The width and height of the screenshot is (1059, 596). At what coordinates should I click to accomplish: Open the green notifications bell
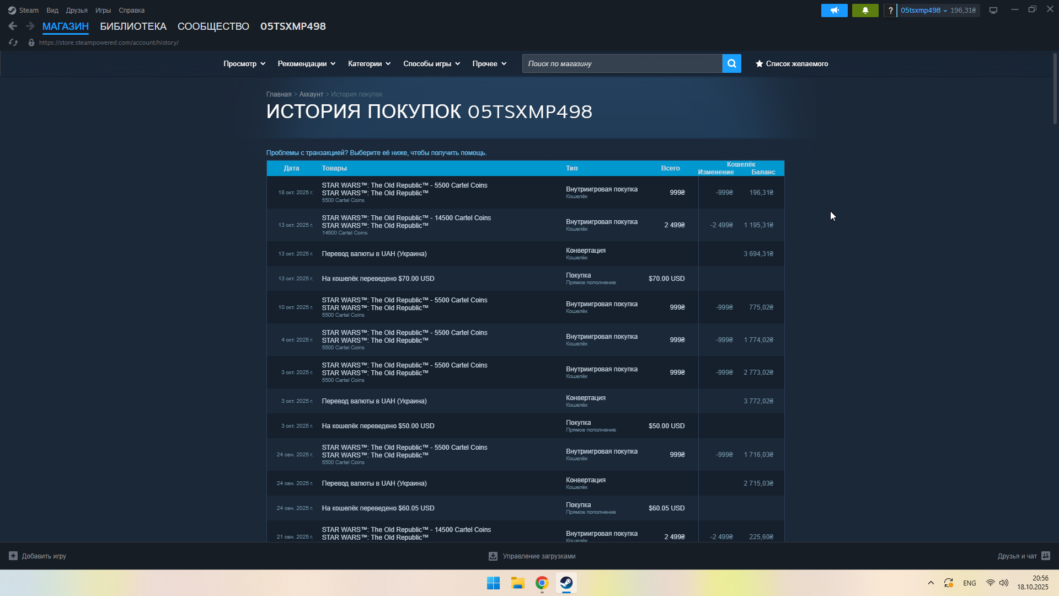[x=865, y=10]
